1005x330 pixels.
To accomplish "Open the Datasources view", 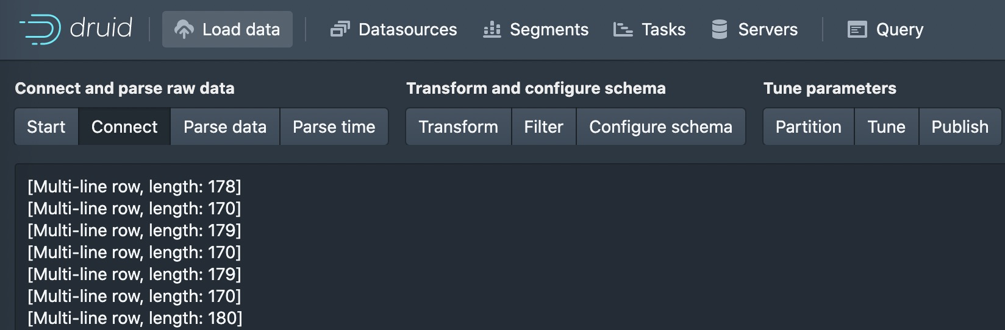I will [x=407, y=29].
